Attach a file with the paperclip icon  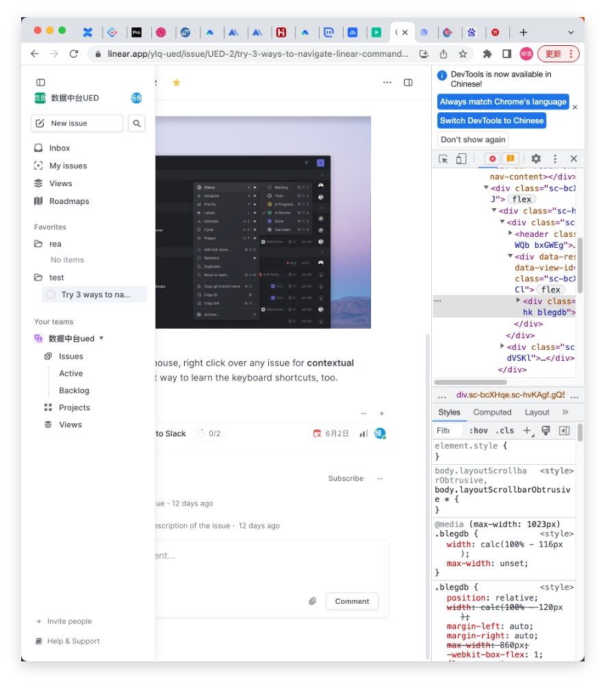point(312,601)
